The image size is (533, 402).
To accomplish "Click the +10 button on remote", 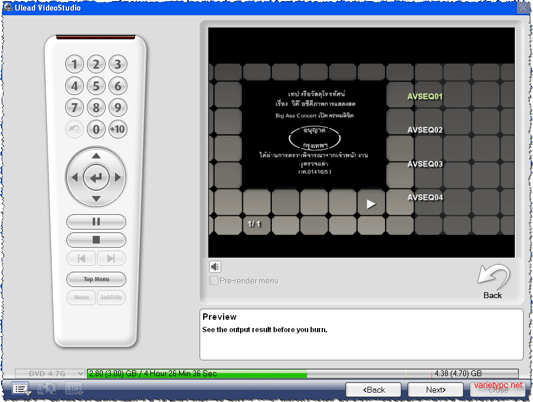I will (x=117, y=129).
